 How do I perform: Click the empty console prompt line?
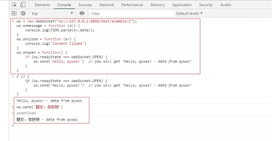pos(140,125)
